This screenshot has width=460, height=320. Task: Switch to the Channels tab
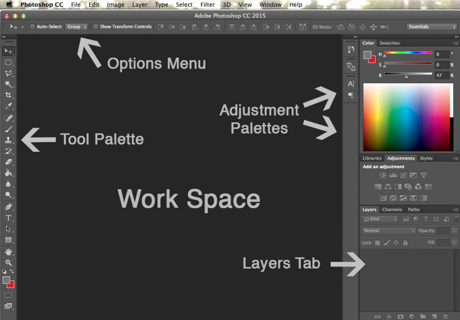tap(392, 209)
